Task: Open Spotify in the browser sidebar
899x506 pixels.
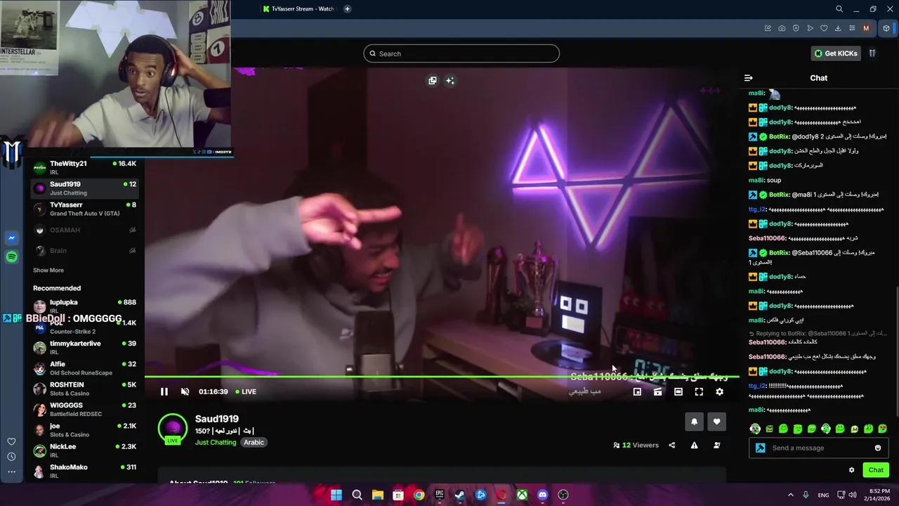Action: [11, 257]
